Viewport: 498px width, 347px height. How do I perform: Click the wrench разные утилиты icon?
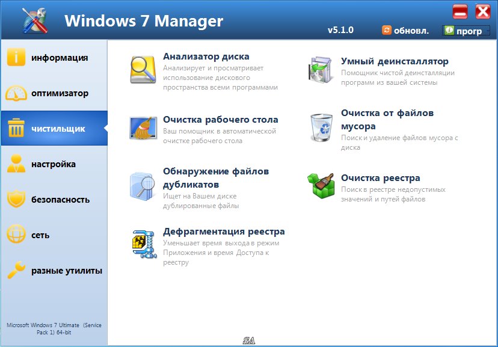tap(16, 270)
